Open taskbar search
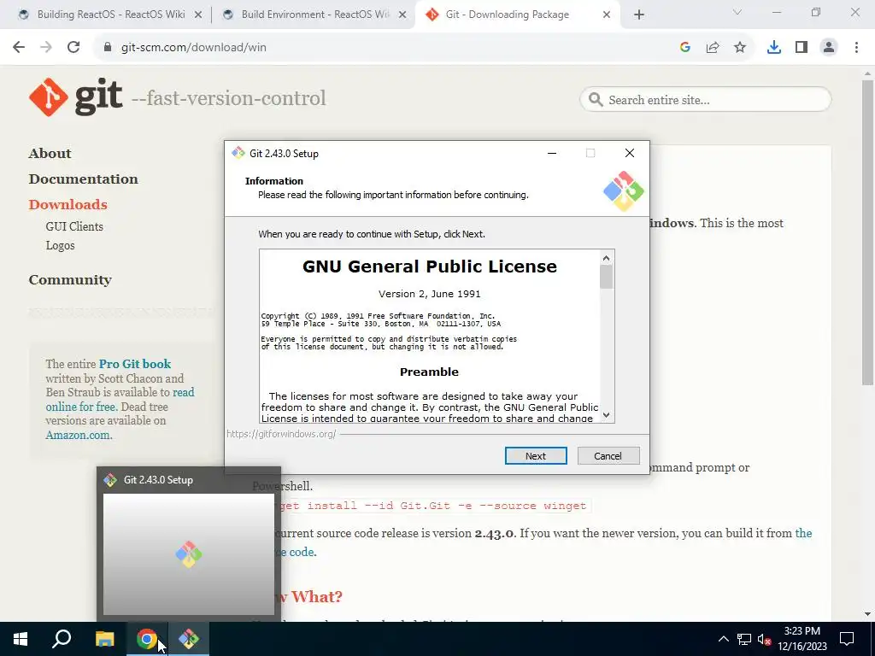 (62, 639)
